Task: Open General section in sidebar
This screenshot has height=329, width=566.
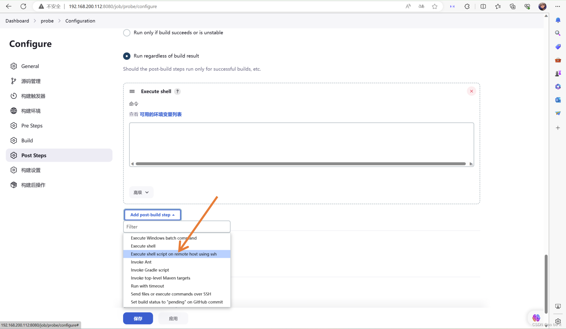Action: tap(59, 66)
